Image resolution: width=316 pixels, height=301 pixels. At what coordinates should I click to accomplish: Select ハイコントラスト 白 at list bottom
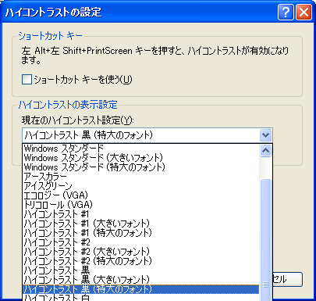140,298
